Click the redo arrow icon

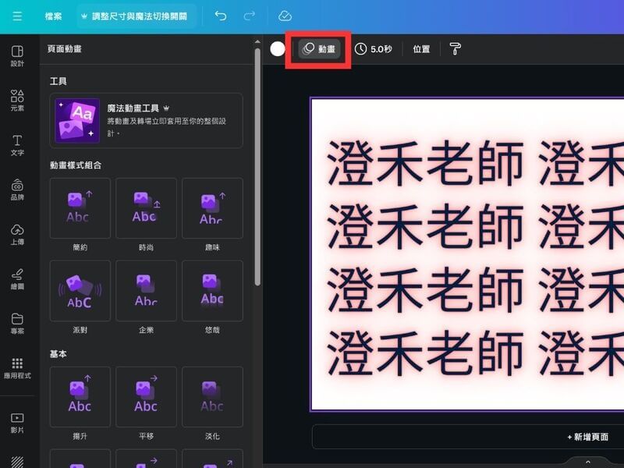coord(250,16)
